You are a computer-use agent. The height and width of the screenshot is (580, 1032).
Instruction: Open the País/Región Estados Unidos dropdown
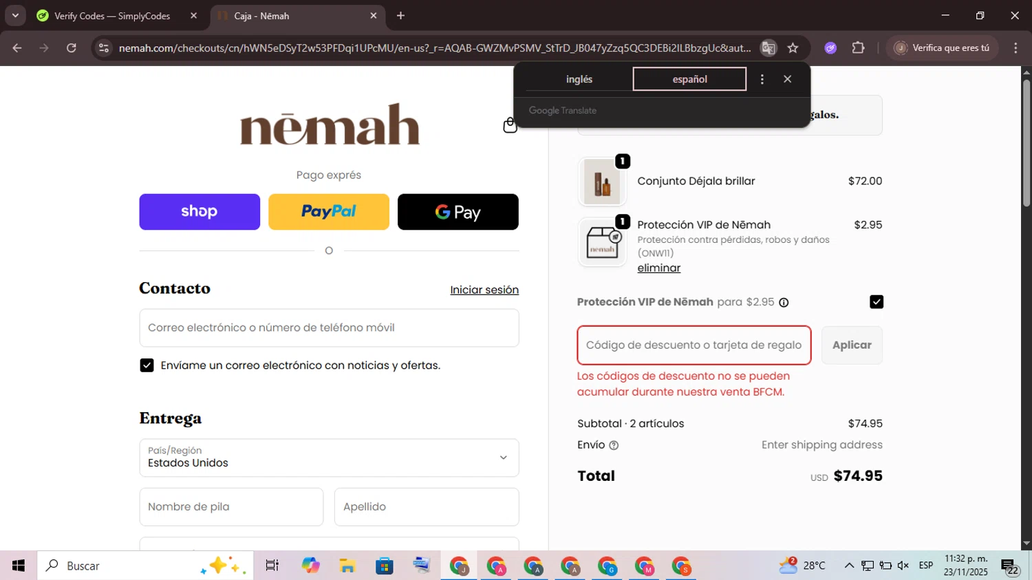(329, 458)
